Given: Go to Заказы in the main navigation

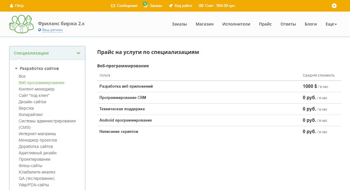Looking at the screenshot, I should [x=179, y=24].
